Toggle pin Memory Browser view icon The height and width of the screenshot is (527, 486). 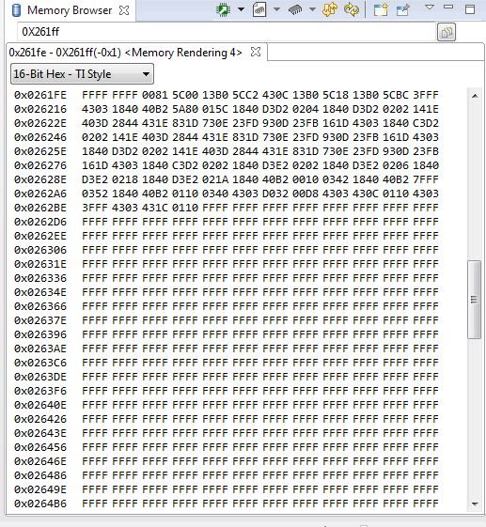point(402,10)
